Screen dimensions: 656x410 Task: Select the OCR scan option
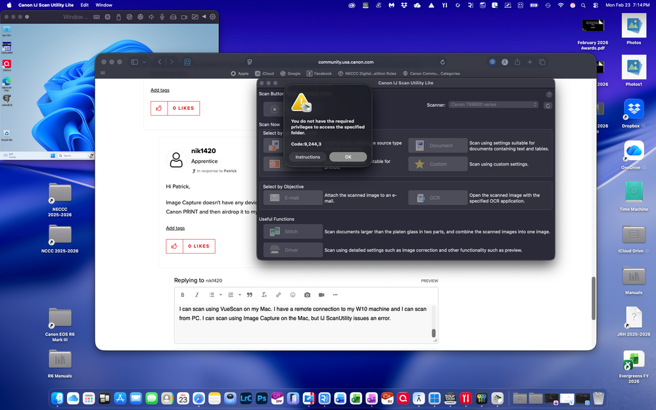click(x=438, y=198)
